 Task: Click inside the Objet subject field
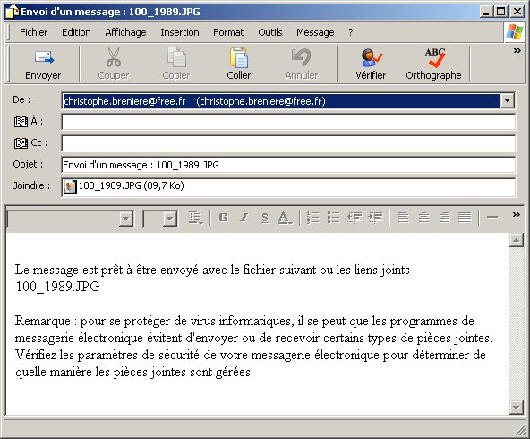tap(288, 165)
